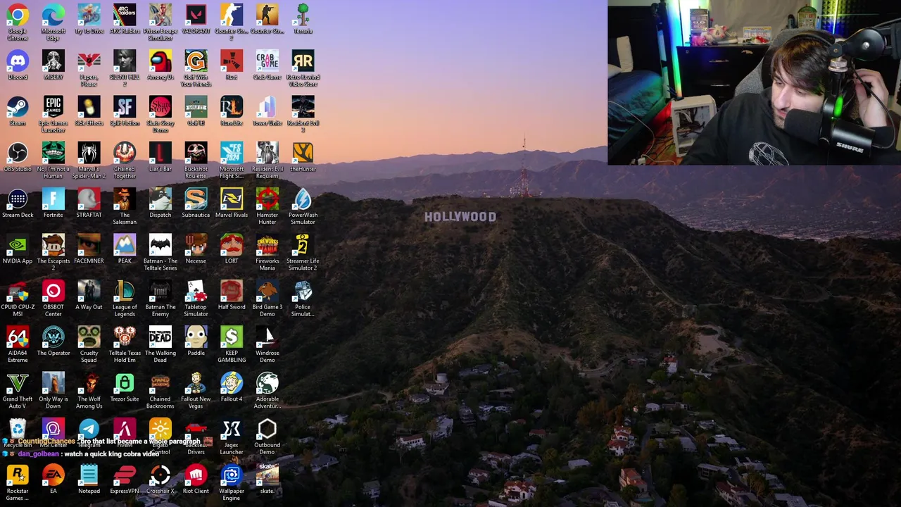Launch Microsoft Edge from the desktop

(x=53, y=15)
